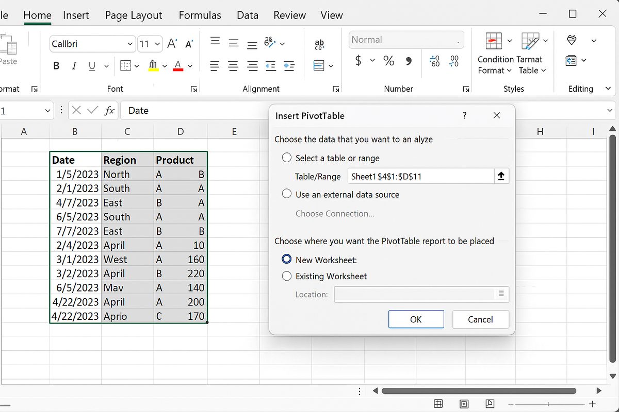Click the Increase Font Size icon
The height and width of the screenshot is (412, 619).
point(172,44)
